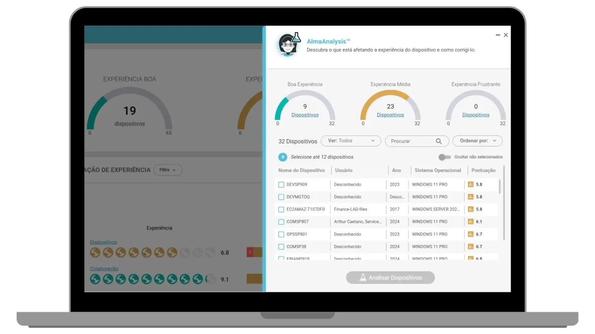595x334 pixels.
Task: Click the 6.8 score in background Dispositivos row
Action: pos(225,252)
